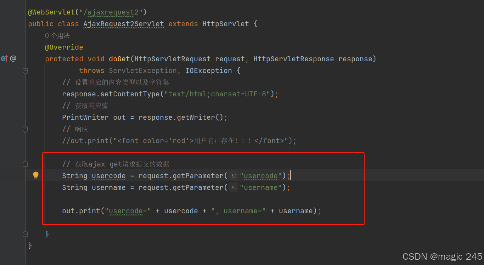The image size is (484, 265).
Task: Click the fold arrow next to the highlighted block
Action: pos(25,164)
